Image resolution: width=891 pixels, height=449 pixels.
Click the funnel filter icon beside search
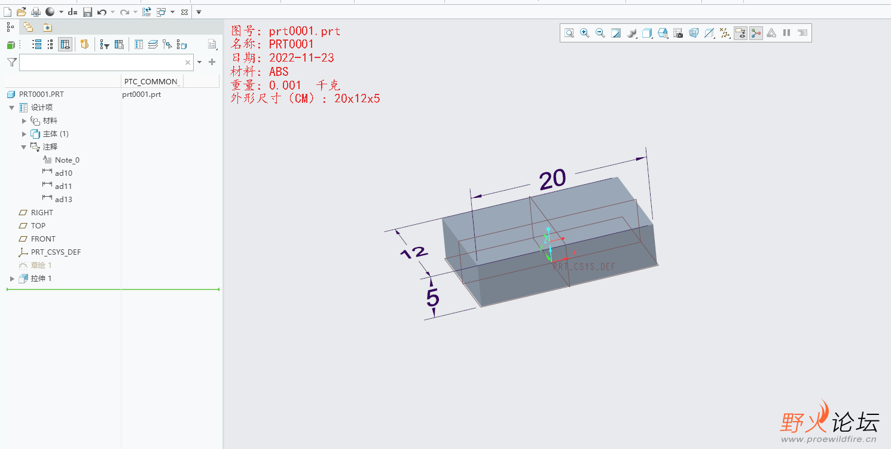(x=11, y=62)
